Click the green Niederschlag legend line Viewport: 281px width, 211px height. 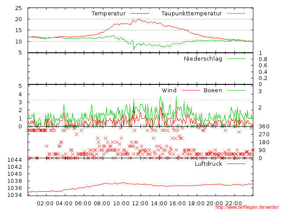tap(236, 58)
